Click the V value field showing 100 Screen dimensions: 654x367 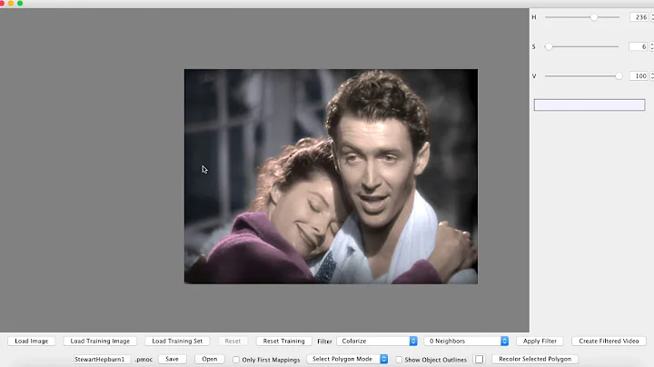click(x=639, y=76)
